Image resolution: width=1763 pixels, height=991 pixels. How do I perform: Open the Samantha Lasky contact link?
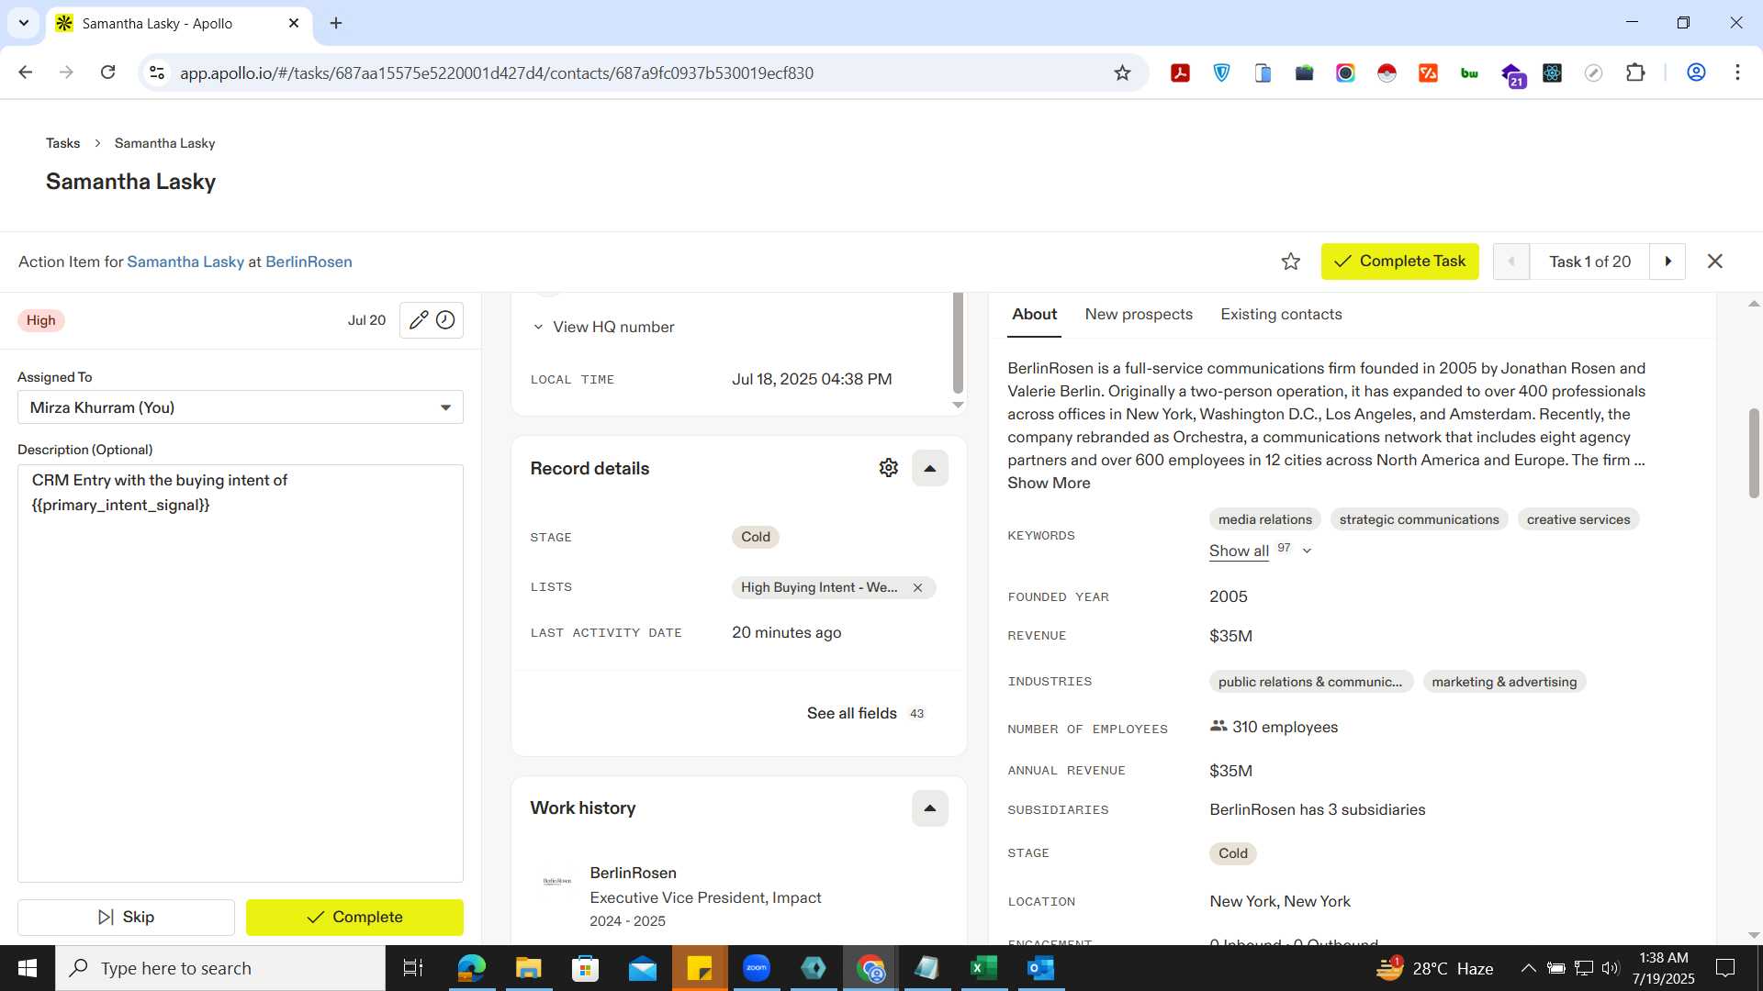[x=185, y=262]
